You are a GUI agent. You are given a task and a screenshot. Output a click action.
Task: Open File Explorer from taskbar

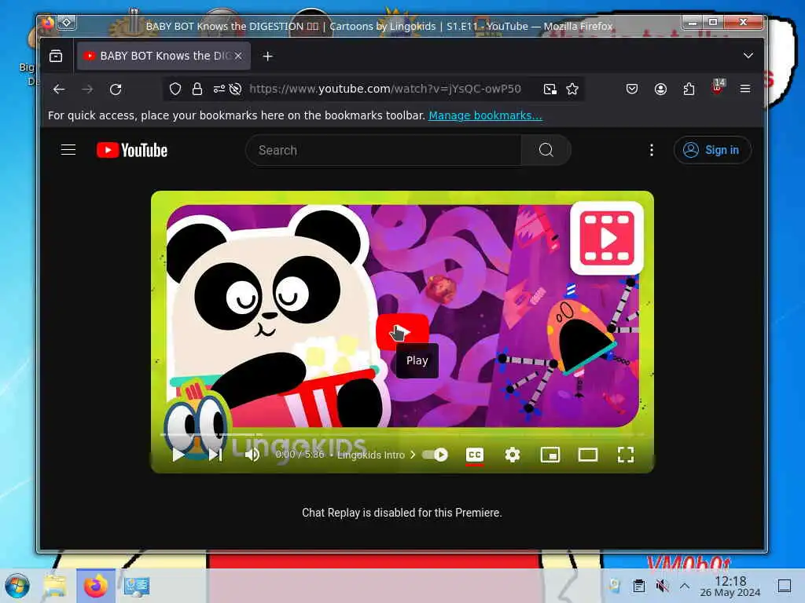(x=55, y=586)
